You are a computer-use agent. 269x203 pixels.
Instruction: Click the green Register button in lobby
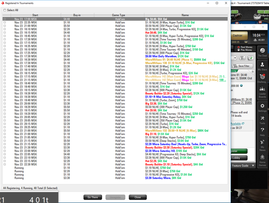239,151
